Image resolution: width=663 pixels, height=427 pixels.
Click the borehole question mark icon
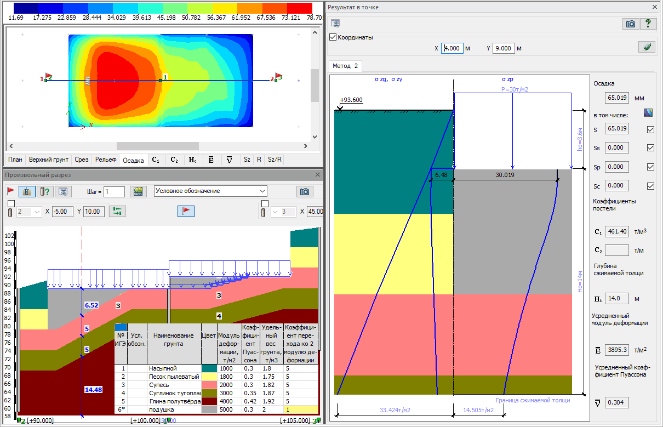point(45,191)
